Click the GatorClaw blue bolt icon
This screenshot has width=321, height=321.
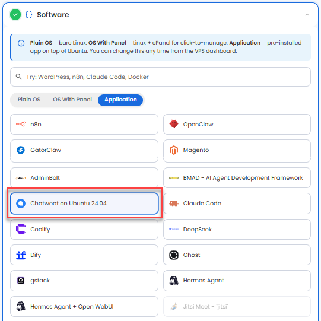pos(21,150)
